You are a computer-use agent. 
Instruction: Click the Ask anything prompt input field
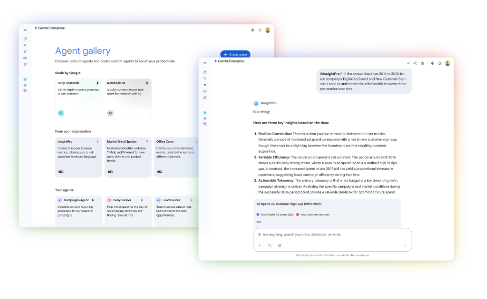(x=328, y=234)
